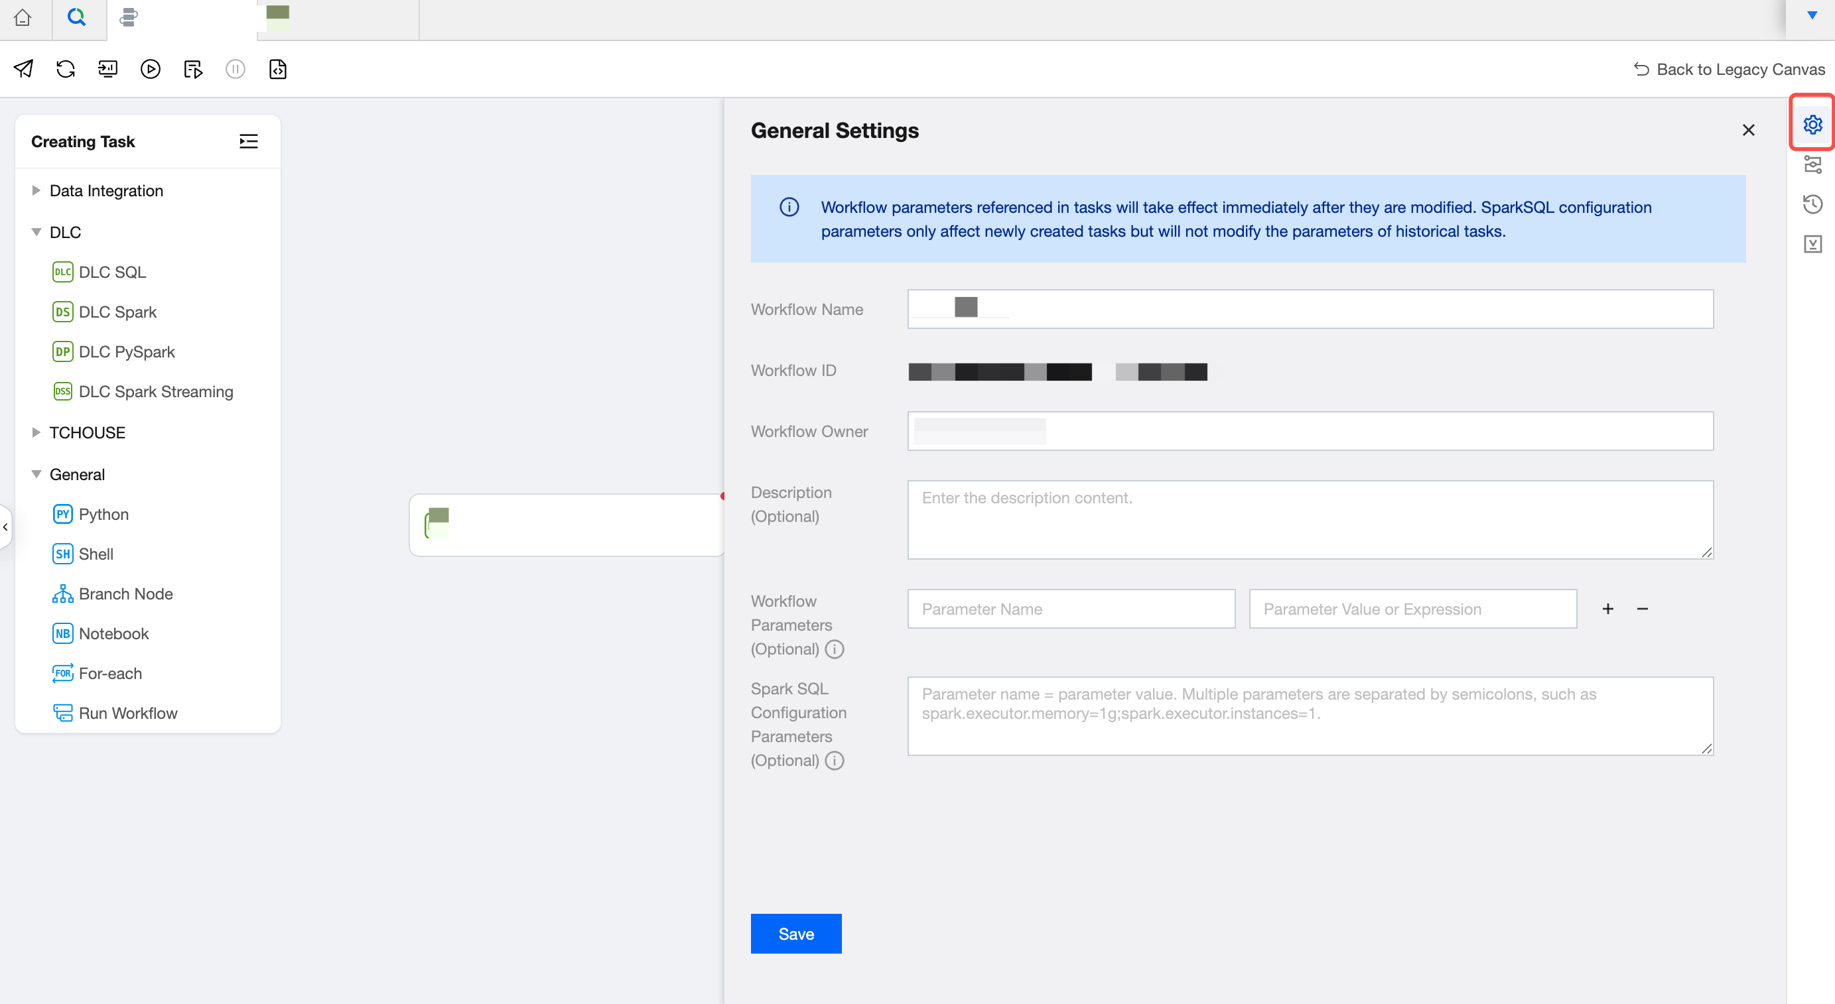Click Back to Legacy Canvas link
This screenshot has width=1835, height=1004.
(1729, 69)
